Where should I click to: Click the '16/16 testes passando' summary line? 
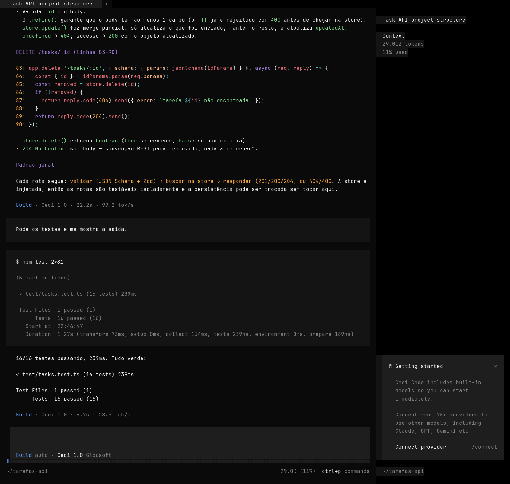point(81,358)
